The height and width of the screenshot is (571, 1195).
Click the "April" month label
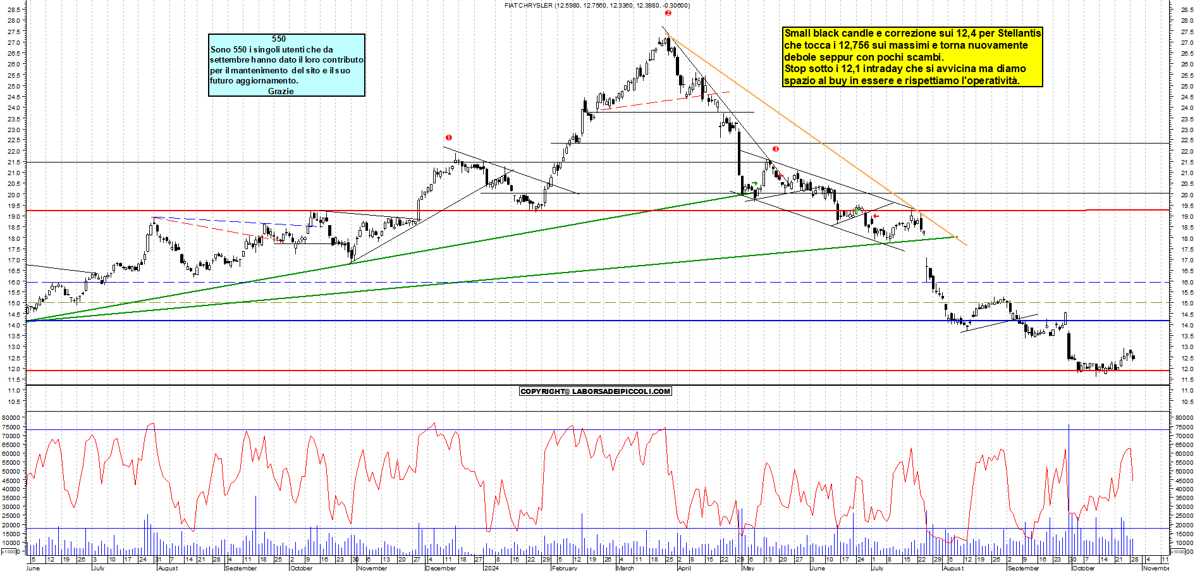684,568
